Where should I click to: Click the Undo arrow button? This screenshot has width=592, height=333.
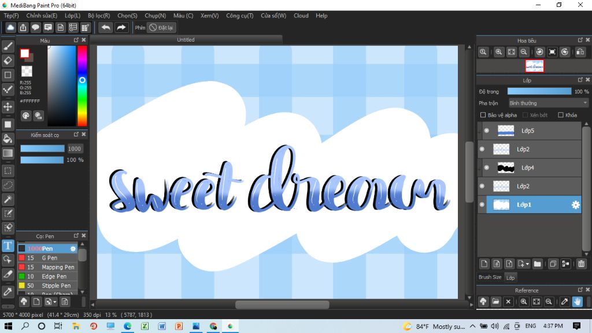106,28
